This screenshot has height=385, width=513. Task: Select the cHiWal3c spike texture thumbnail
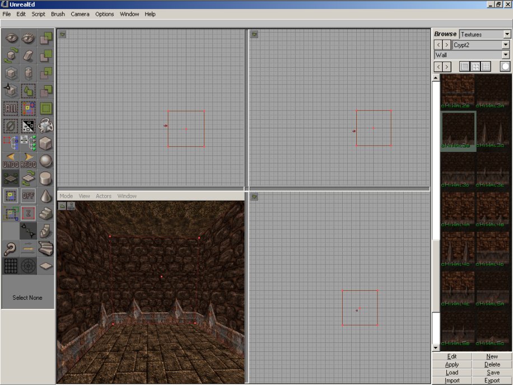492,130
